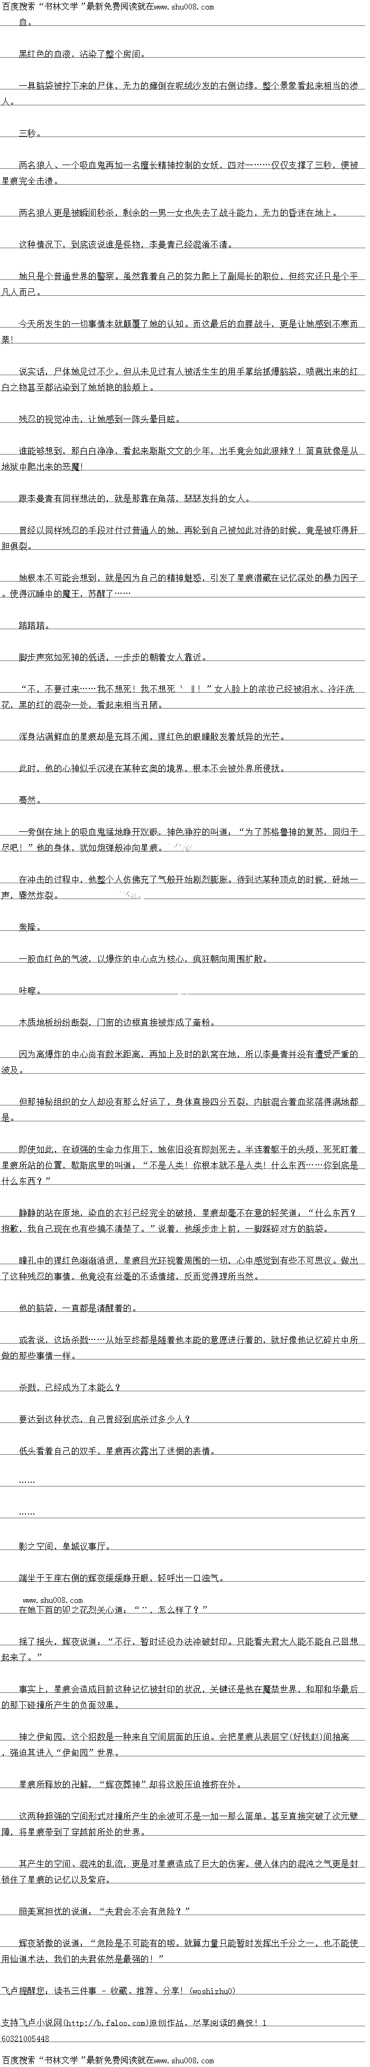370x2067 pixels.
Task: Click the line "咔嚓。"
Action: click(x=30, y=990)
